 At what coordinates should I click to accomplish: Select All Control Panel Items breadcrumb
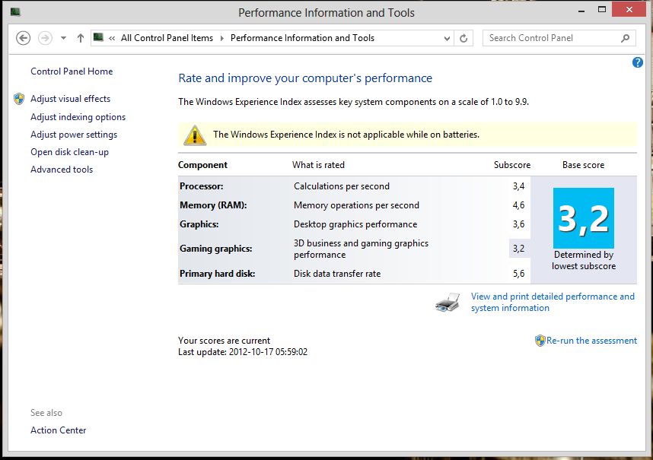(167, 38)
